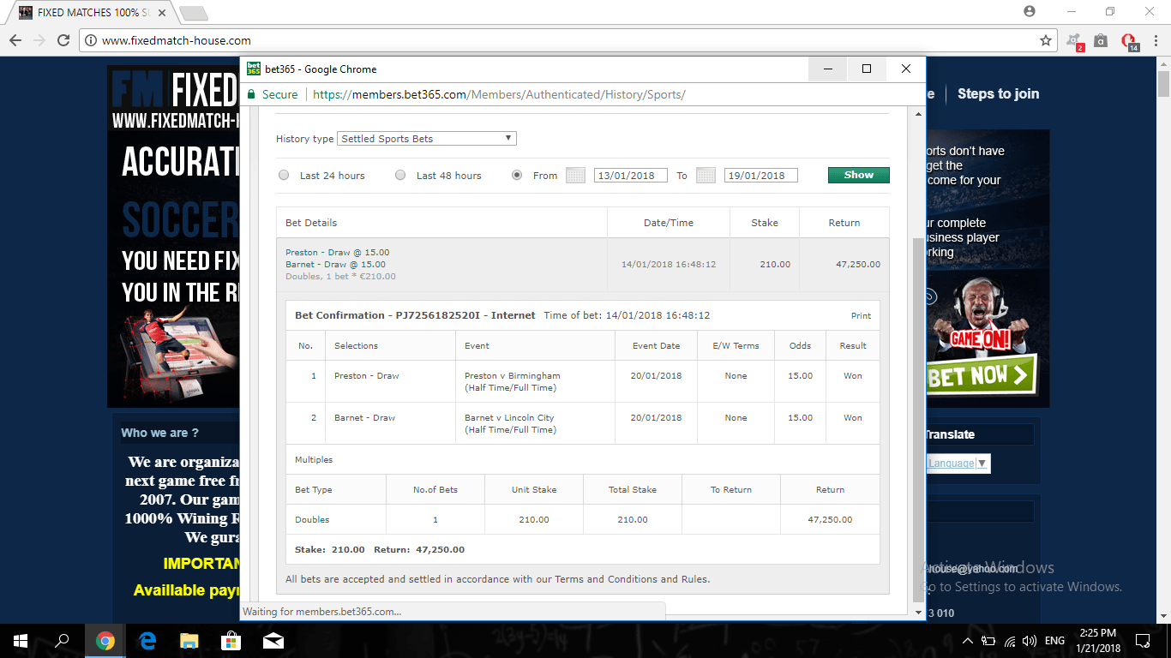Image resolution: width=1171 pixels, height=658 pixels.
Task: Click the site information icon in address bar
Action: [x=91, y=40]
